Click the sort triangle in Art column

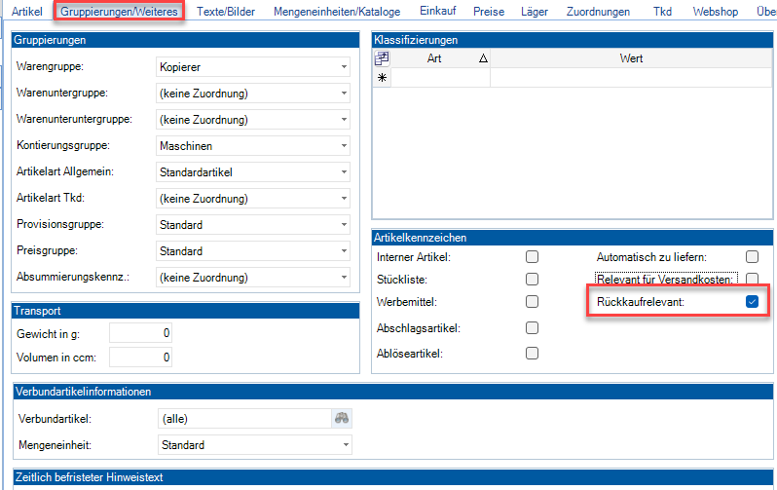[483, 58]
